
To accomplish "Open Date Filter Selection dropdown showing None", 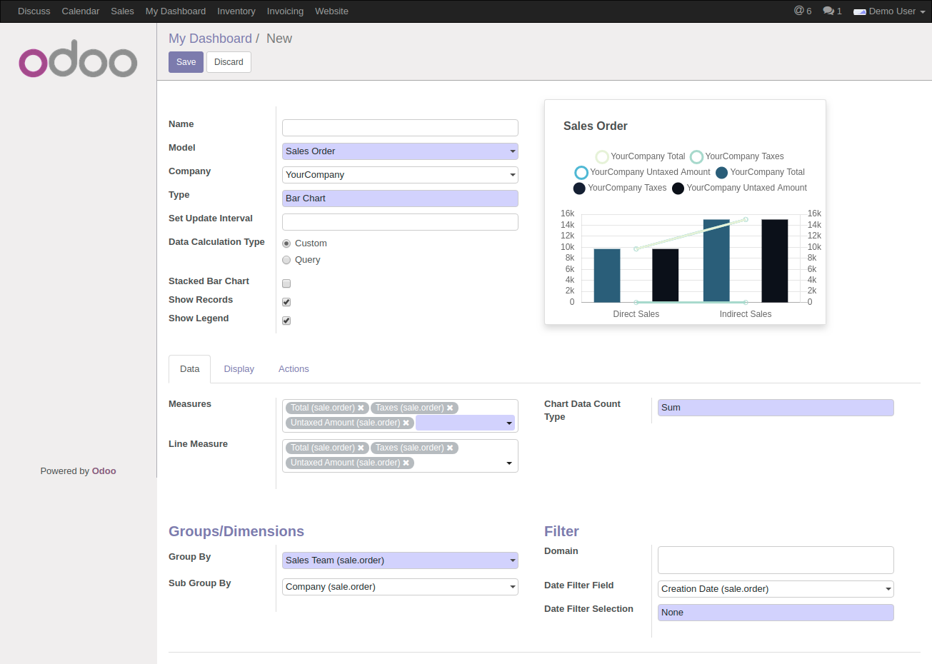I will point(776,613).
